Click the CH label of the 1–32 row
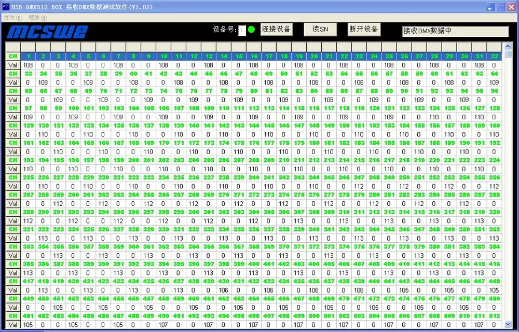This screenshot has width=519, height=332. coord(13,56)
